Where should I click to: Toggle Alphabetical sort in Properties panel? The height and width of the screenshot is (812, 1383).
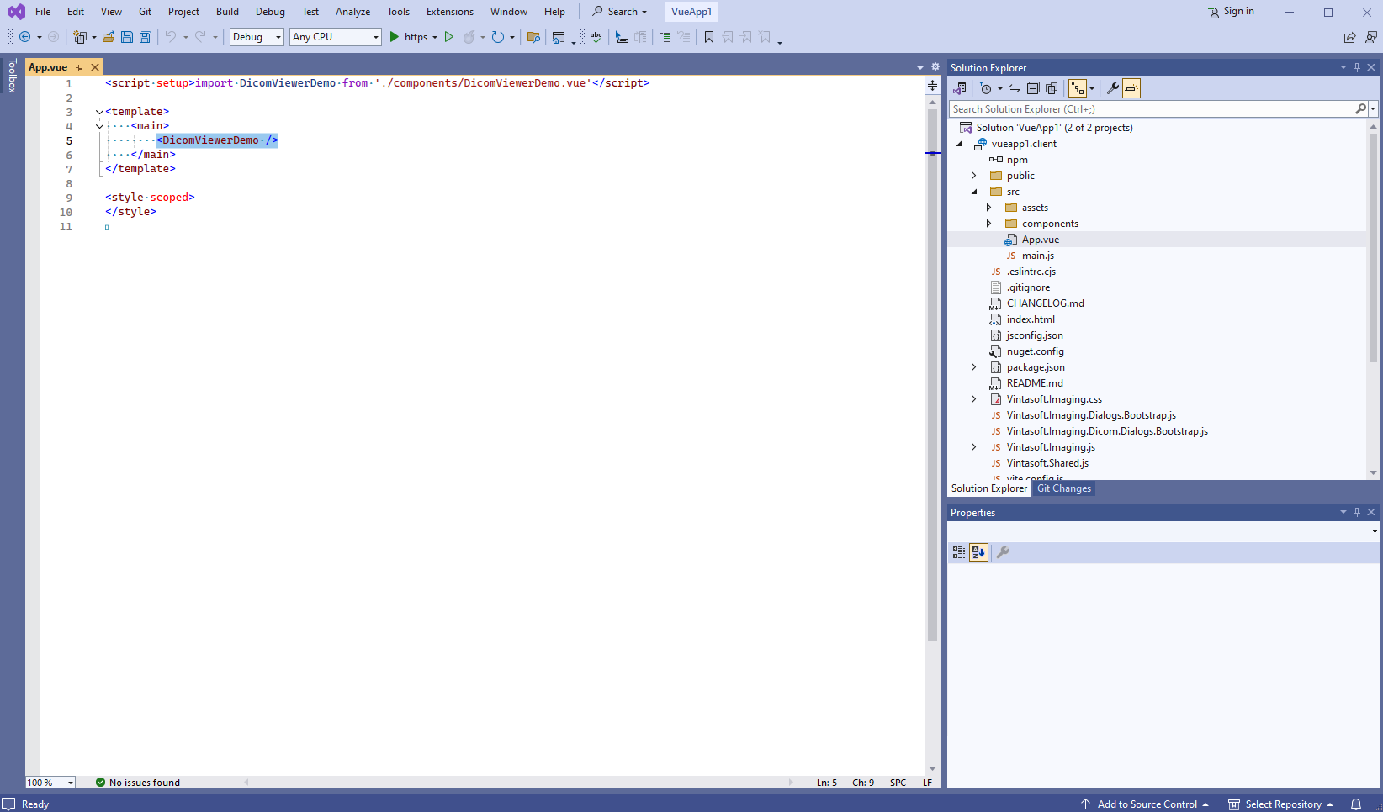(978, 552)
